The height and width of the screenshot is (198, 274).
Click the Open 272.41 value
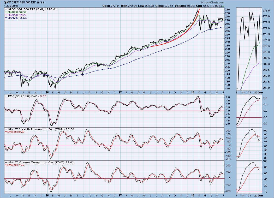pyautogui.click(x=111, y=6)
